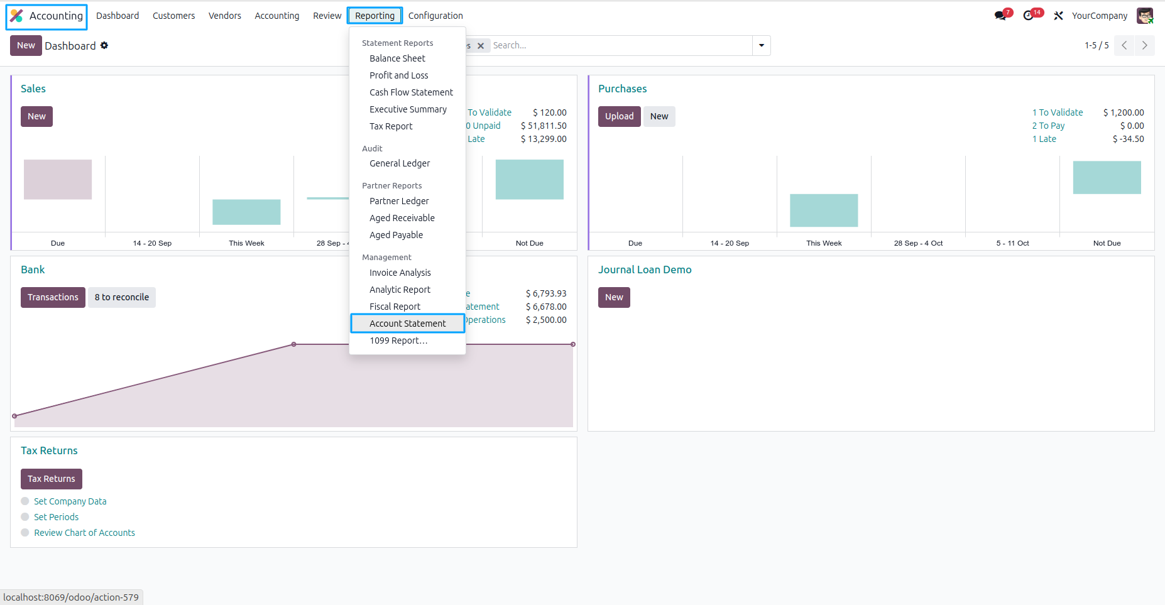Choose Balance Sheet report
This screenshot has width=1165, height=605.
click(397, 58)
